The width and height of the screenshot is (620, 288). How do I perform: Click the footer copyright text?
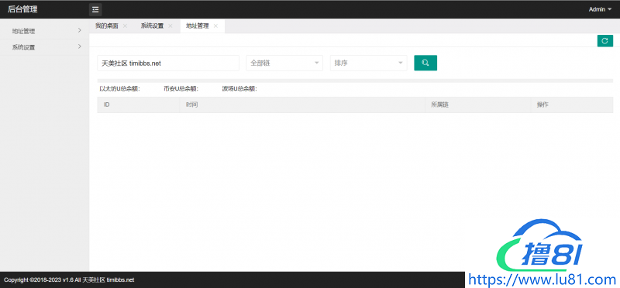pyautogui.click(x=69, y=280)
